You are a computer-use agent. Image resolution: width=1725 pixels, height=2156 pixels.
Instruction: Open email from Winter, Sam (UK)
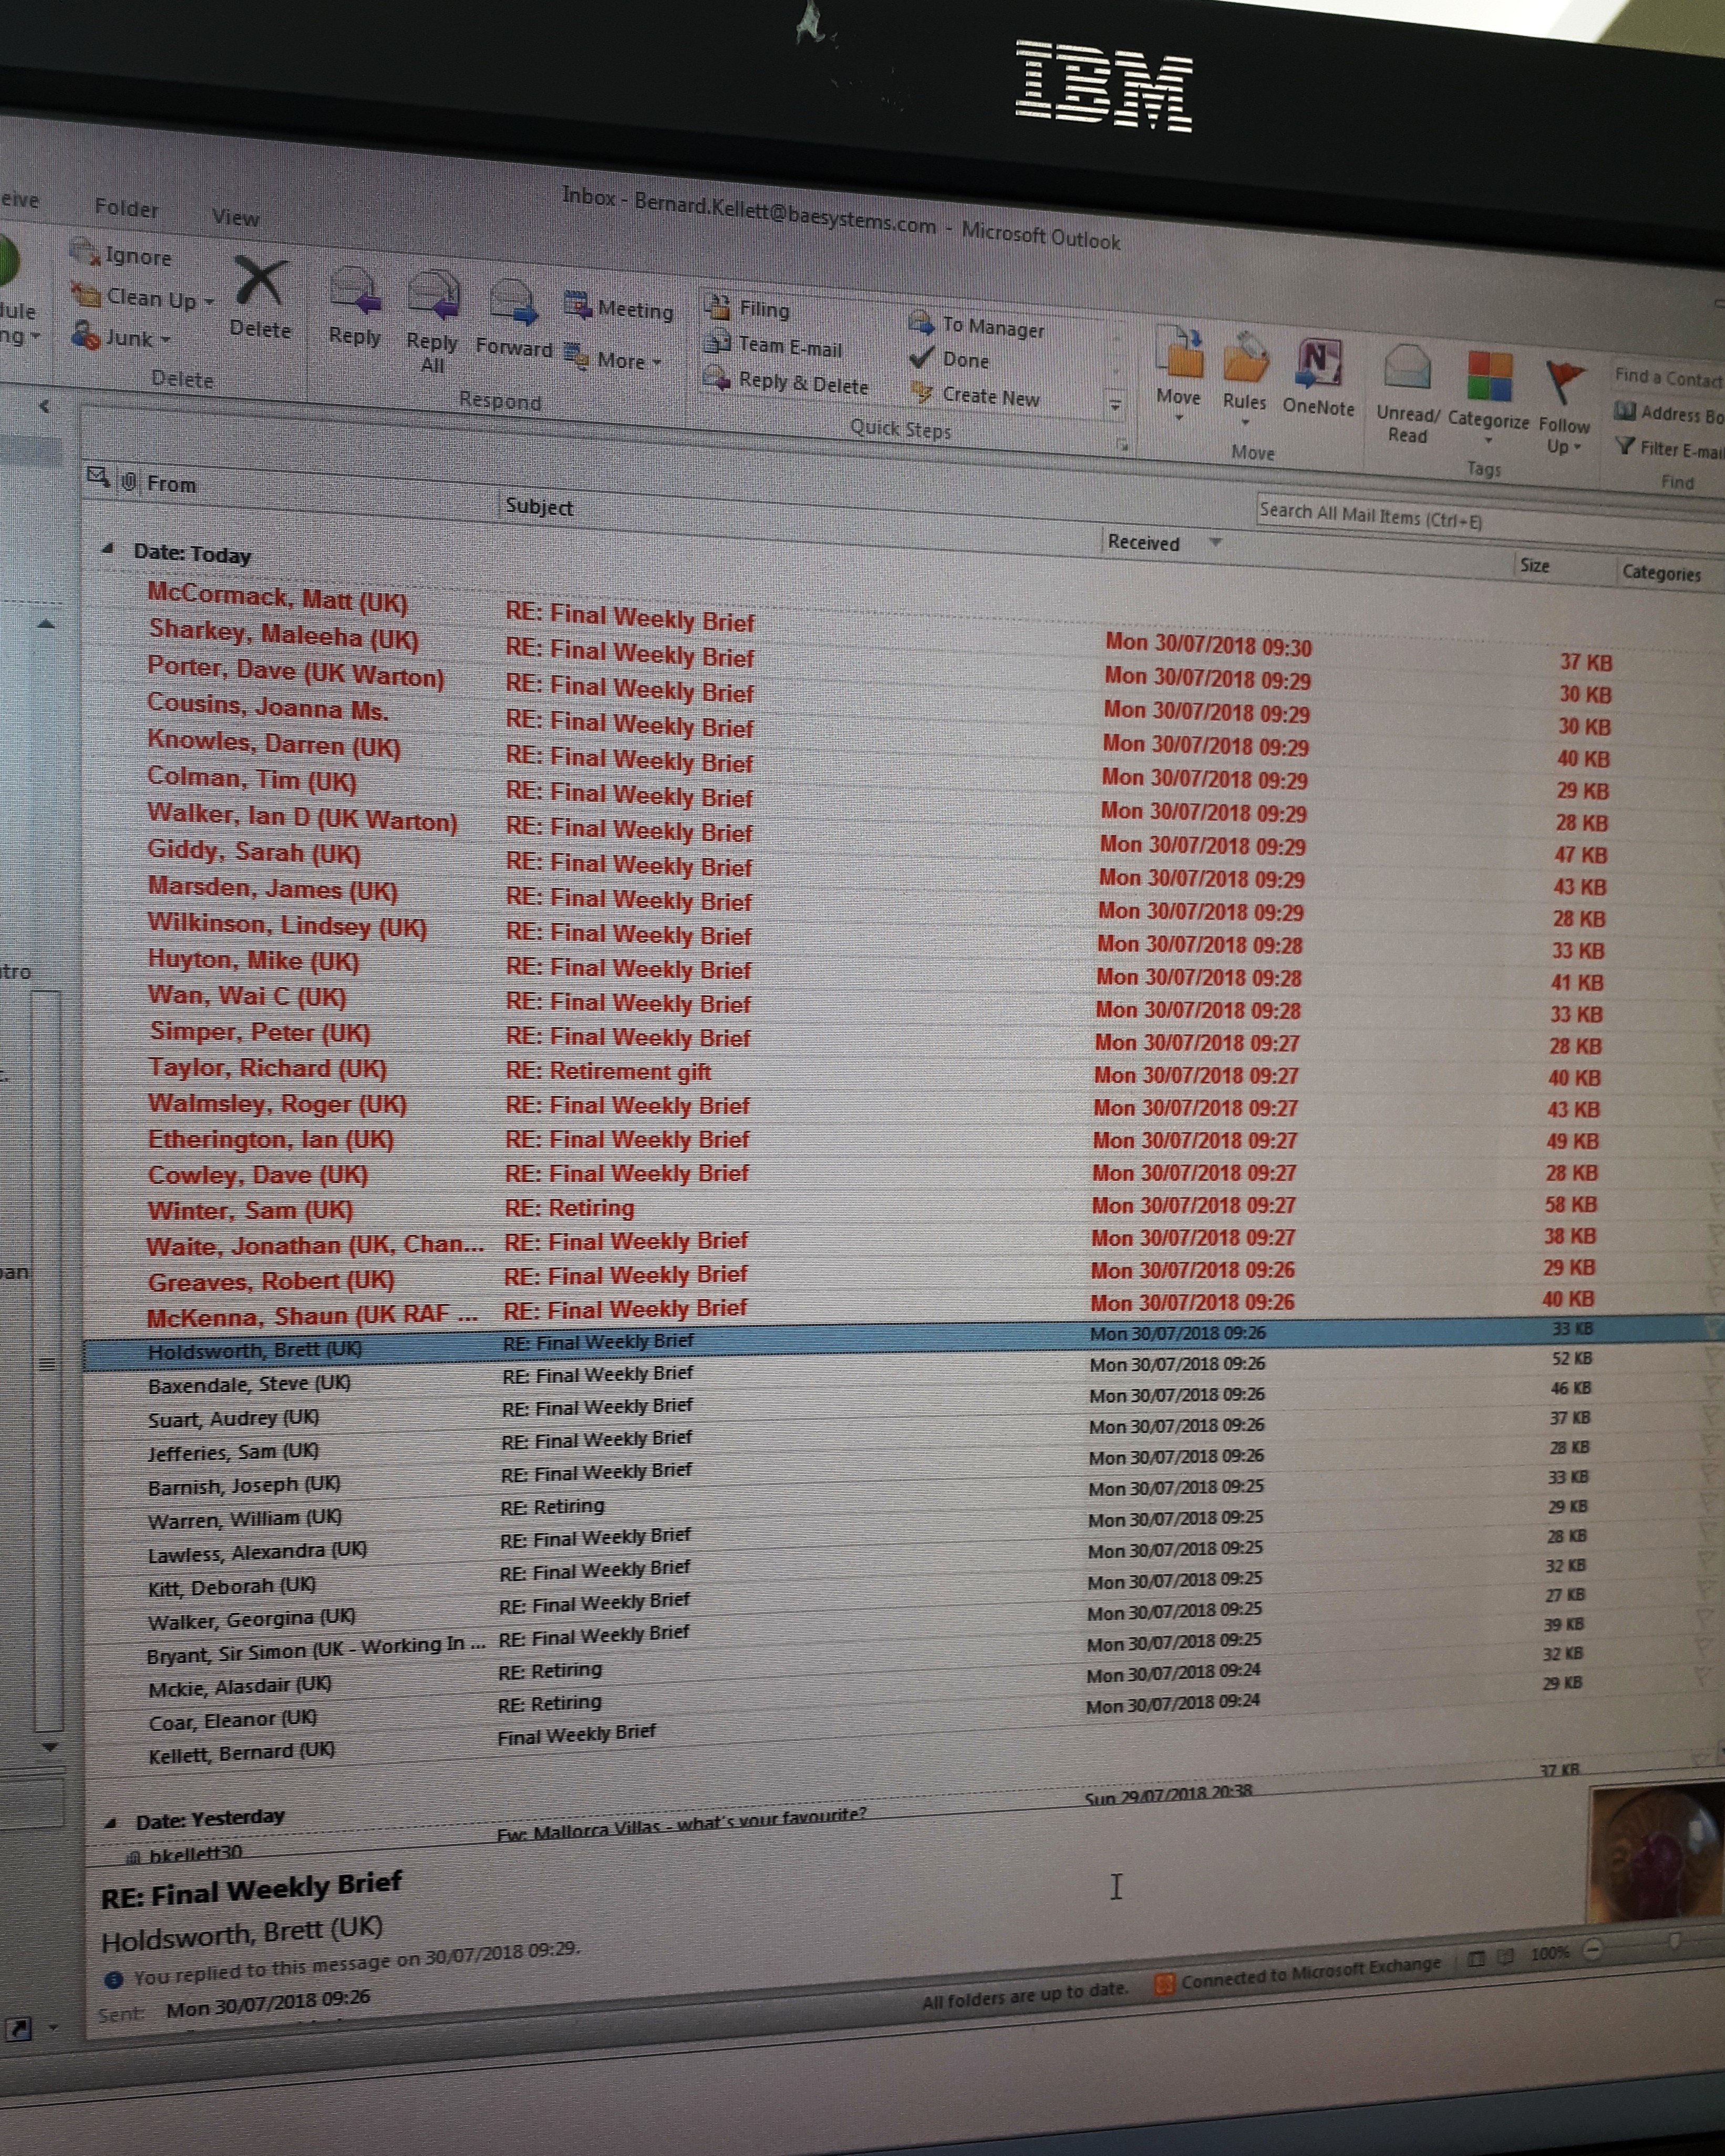[250, 1210]
